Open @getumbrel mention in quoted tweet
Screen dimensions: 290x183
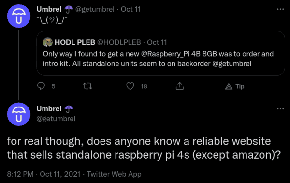click(x=232, y=64)
